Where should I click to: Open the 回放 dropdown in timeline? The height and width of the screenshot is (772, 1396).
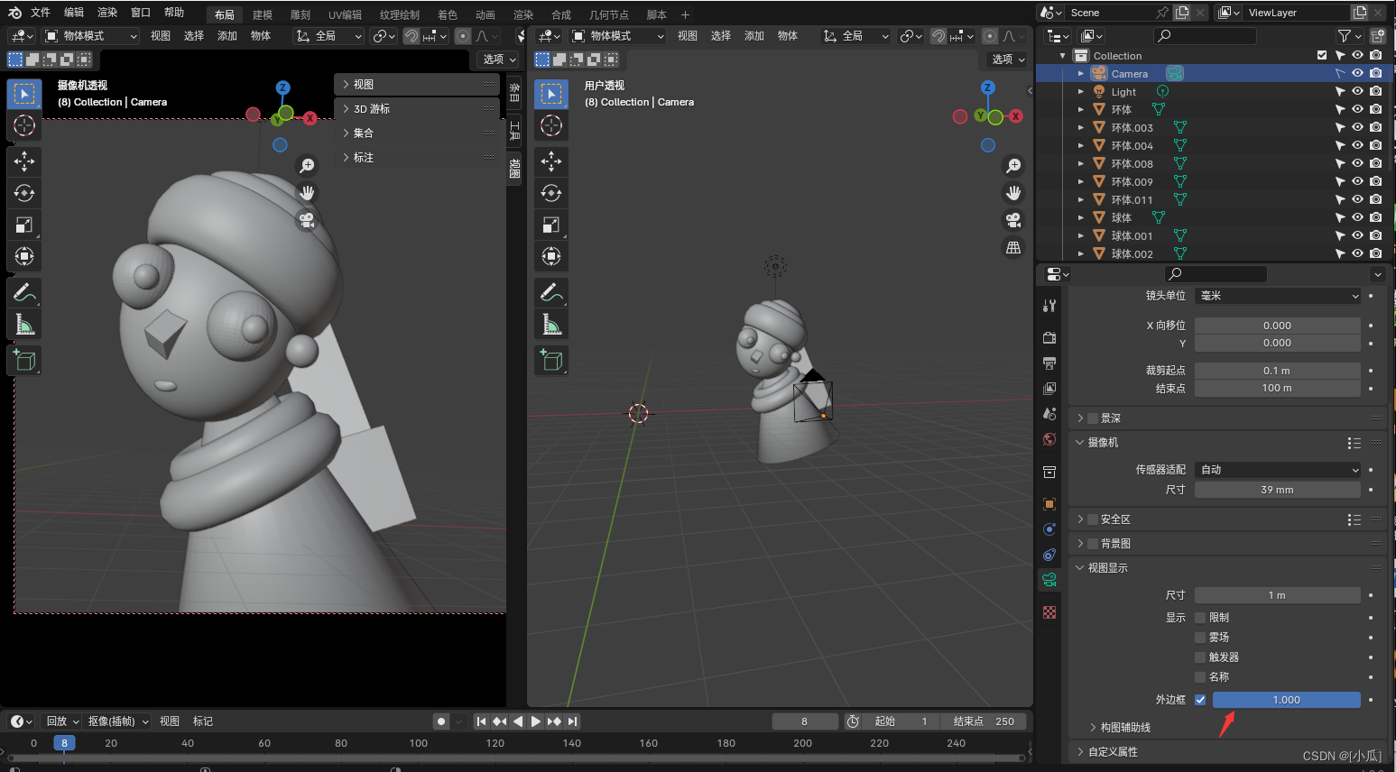(62, 721)
